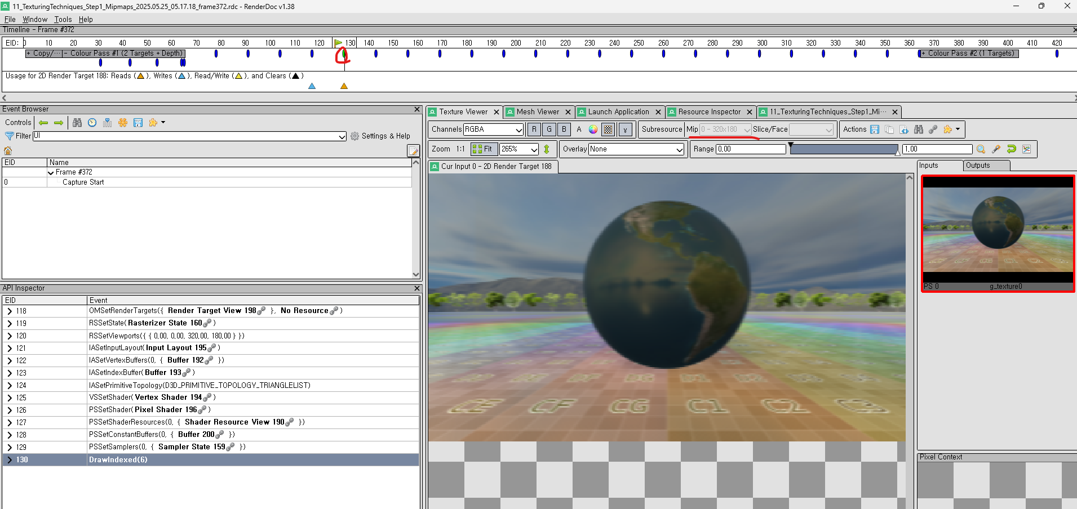Click the blue Filter funnel icon
The height and width of the screenshot is (509, 1077).
coord(10,136)
